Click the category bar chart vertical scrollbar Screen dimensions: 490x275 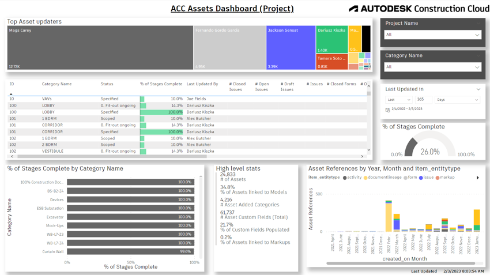click(x=201, y=217)
